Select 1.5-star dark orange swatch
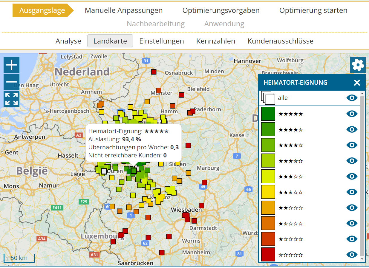The height and width of the screenshot is (268, 369). click(x=268, y=223)
